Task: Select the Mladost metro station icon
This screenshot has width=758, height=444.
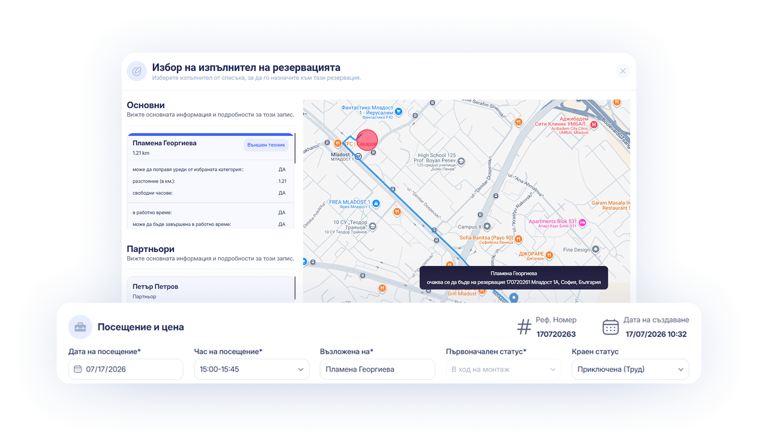Action: tap(359, 157)
